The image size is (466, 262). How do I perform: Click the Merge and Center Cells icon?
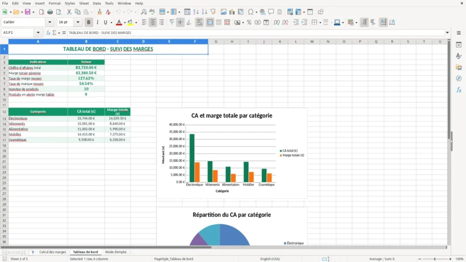click(210, 22)
